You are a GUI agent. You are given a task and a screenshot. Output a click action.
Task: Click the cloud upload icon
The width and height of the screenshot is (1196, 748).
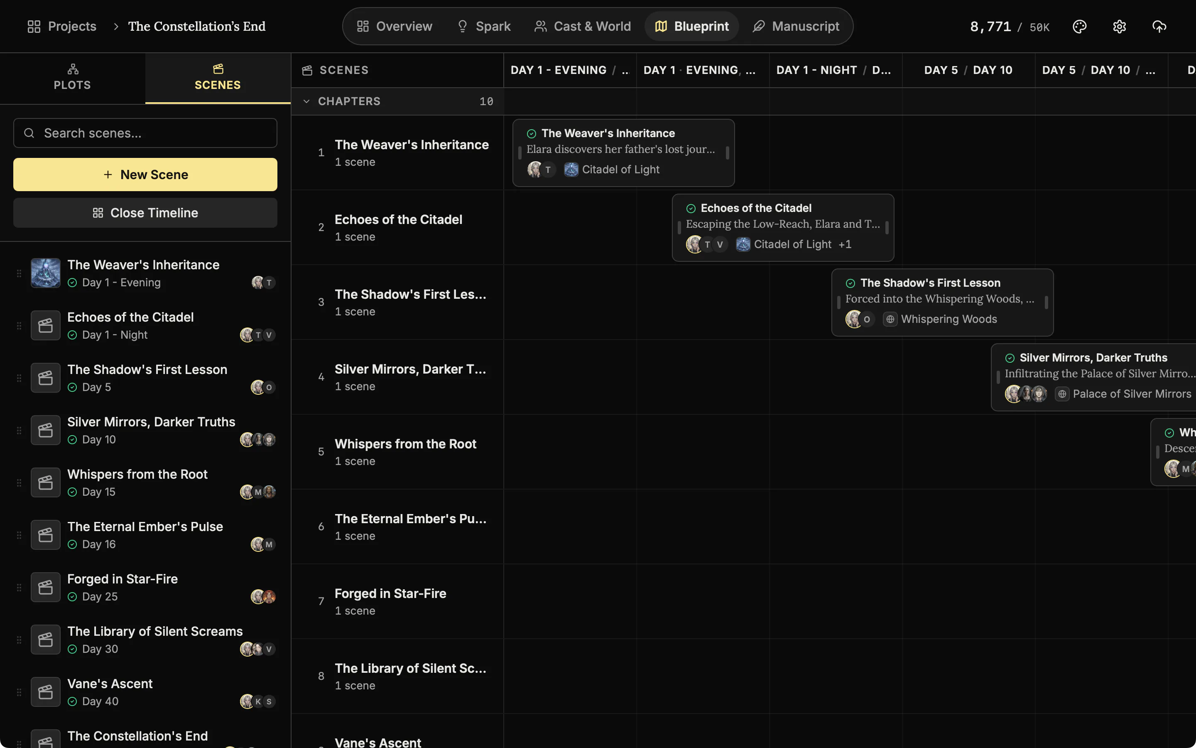tap(1159, 26)
